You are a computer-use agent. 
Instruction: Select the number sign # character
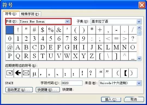click(x=34, y=30)
